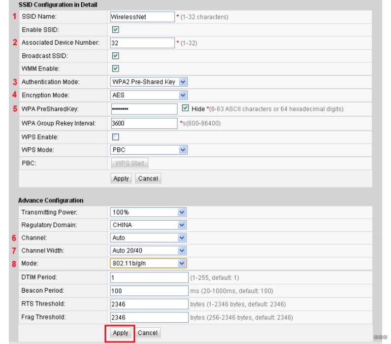The height and width of the screenshot is (344, 391).
Task: Open the WPS Mode PBC dropdown
Action: point(149,150)
